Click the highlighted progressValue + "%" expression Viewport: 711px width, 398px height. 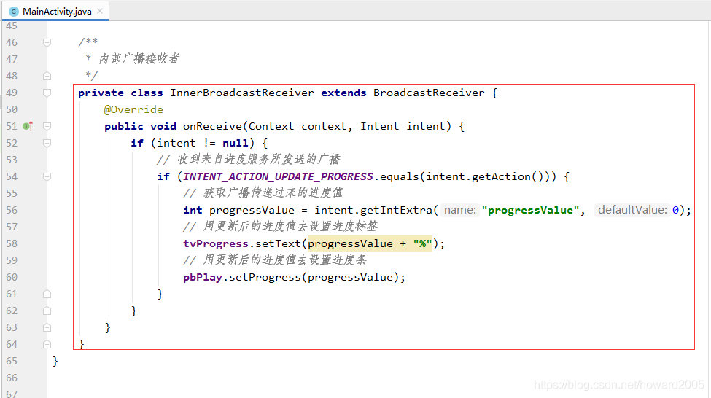(x=370, y=243)
